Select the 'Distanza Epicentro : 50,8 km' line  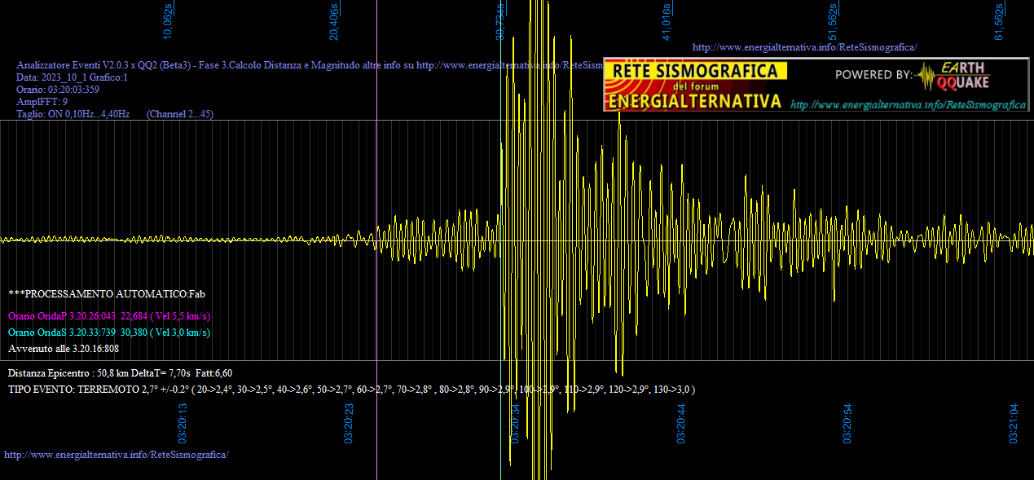coord(120,373)
